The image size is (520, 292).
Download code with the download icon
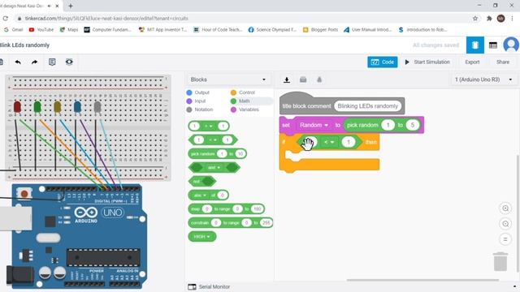coord(287,79)
